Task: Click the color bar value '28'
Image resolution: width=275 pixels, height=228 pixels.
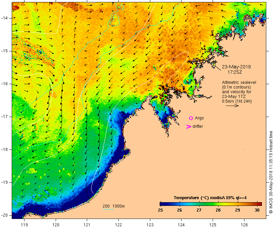Action: pyautogui.click(x=218, y=210)
